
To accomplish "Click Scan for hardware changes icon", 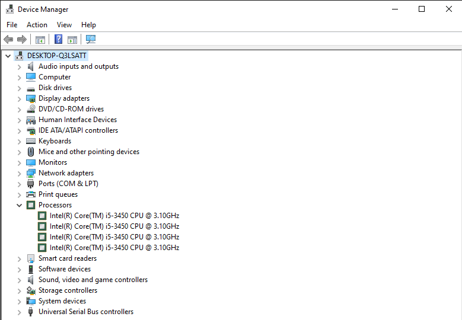I will [x=91, y=39].
